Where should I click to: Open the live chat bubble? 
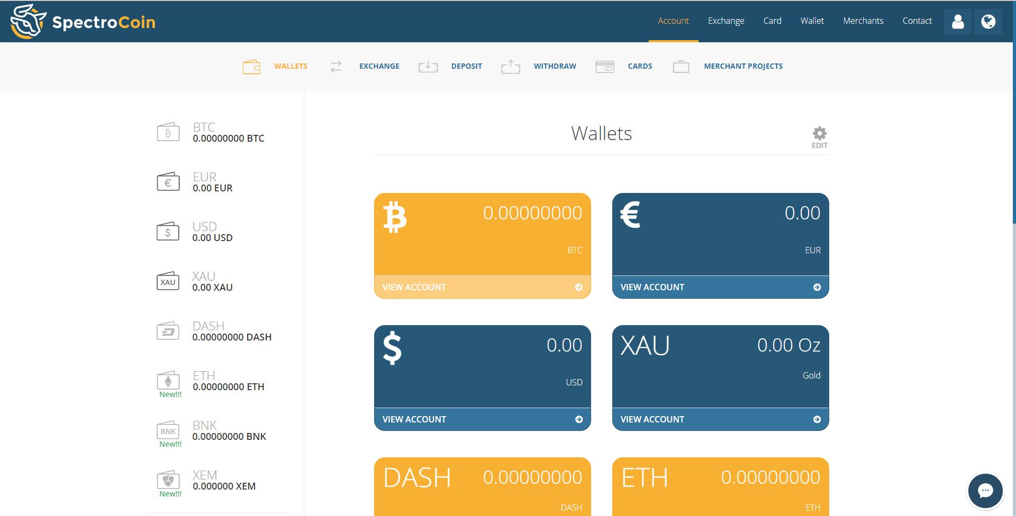point(985,491)
